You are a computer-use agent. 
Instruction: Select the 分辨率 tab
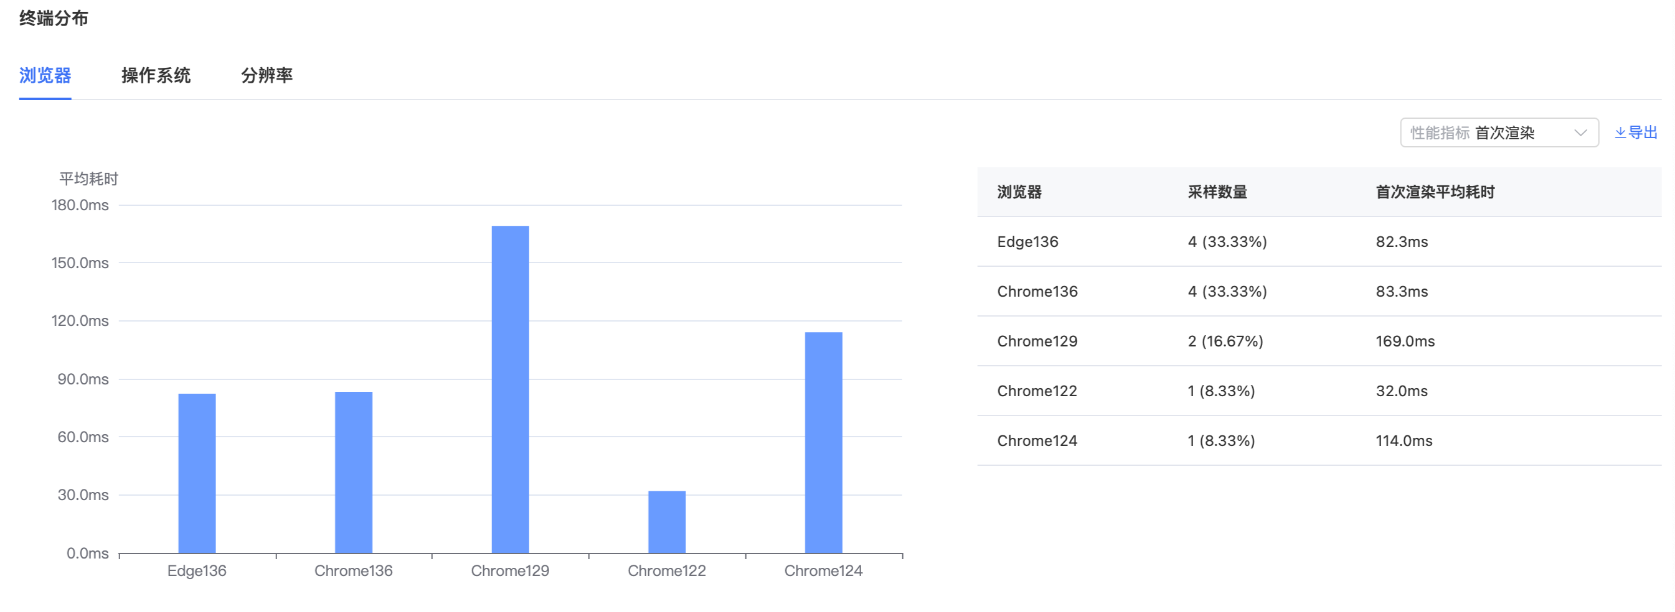267,75
